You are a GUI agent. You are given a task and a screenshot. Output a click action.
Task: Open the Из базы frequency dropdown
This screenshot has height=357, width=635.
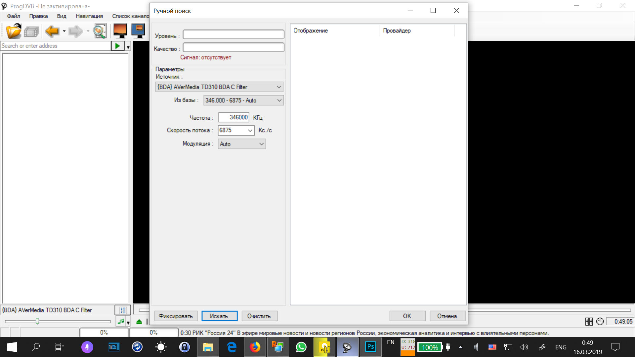point(279,100)
